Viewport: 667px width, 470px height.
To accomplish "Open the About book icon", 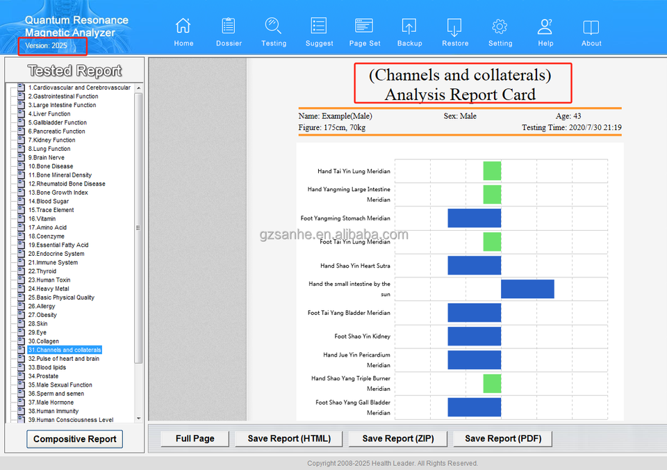I will coord(591,27).
